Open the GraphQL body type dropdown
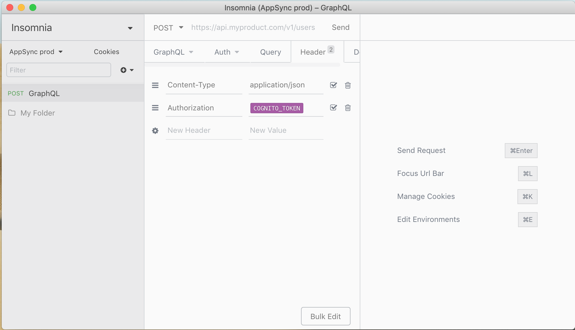The width and height of the screenshot is (575, 330). click(x=174, y=52)
